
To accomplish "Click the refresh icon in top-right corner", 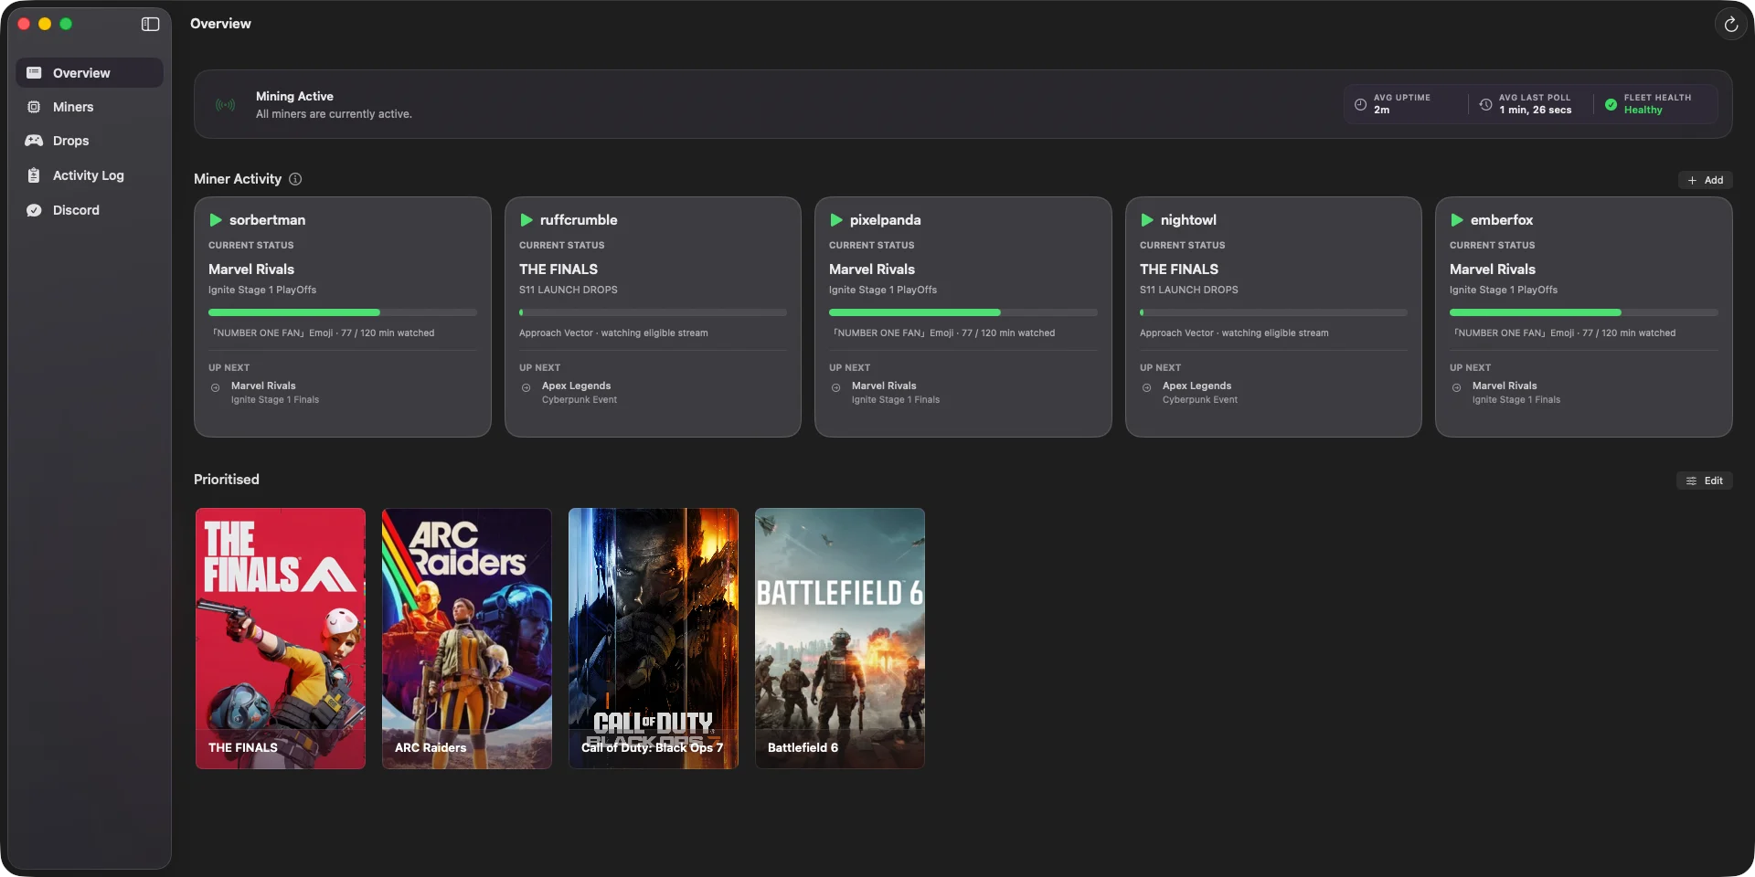I will 1730,25.
